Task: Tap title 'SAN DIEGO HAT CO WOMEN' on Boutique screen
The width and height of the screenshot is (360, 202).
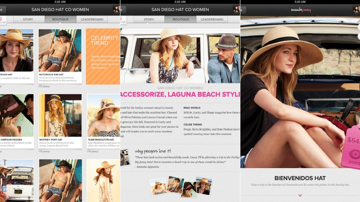Action: pyautogui.click(x=60, y=9)
